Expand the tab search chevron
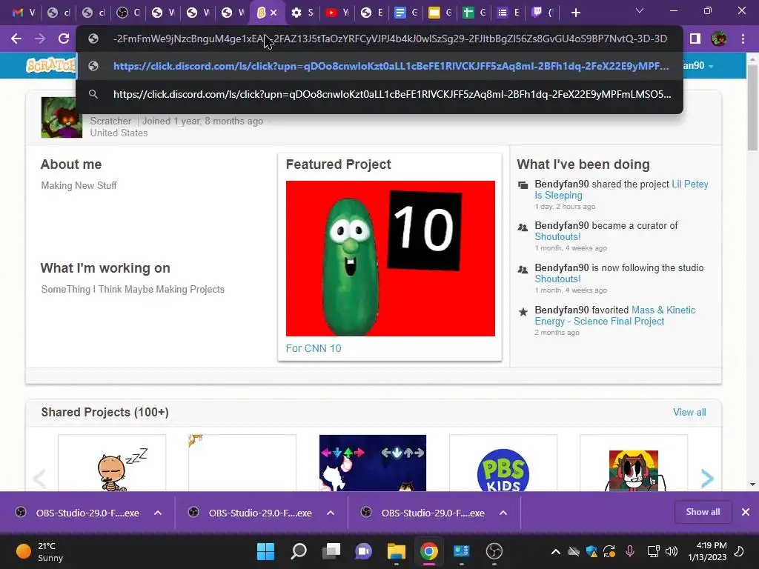Screen dimensions: 759x569 pos(640,10)
